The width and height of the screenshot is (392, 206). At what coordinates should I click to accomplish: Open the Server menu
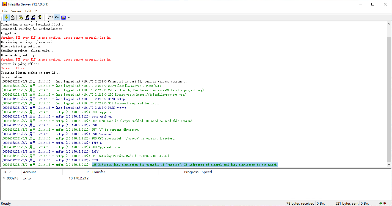tap(16, 11)
